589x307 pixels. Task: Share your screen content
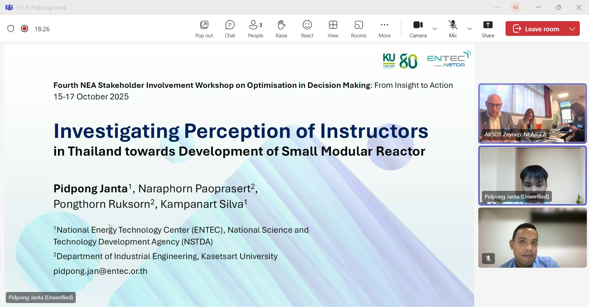[488, 29]
